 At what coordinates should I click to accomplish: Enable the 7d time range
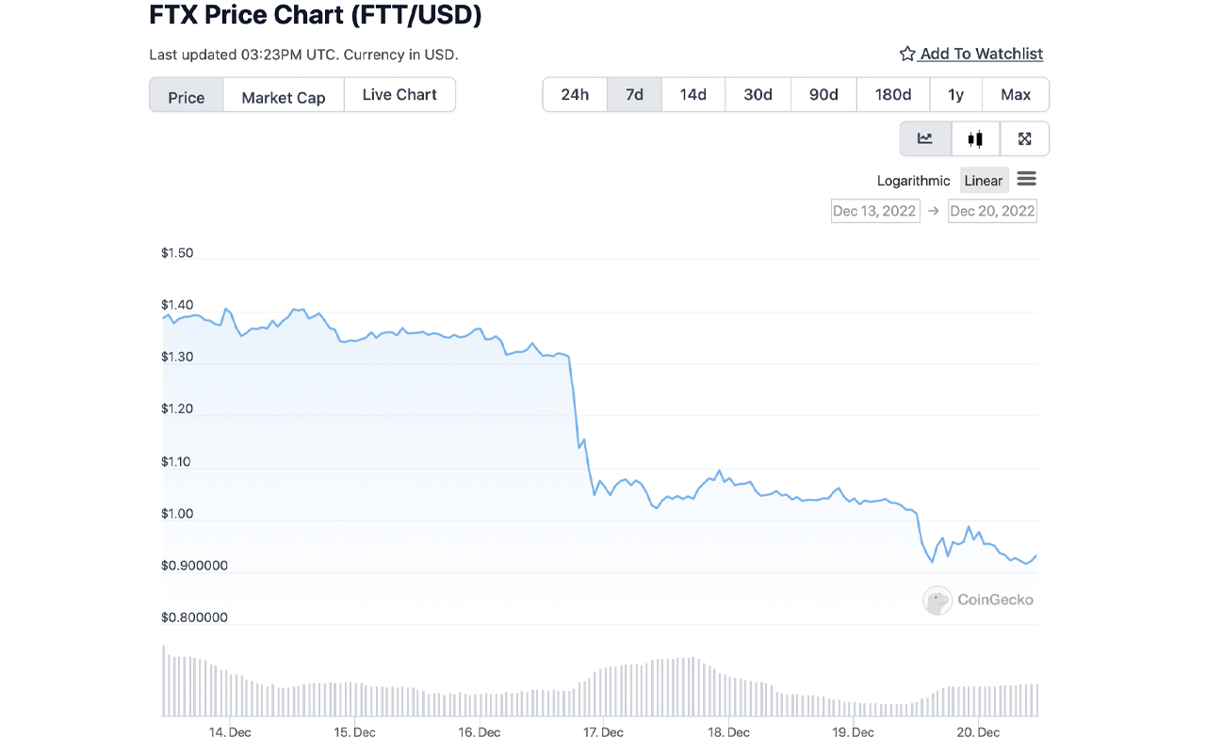(633, 94)
